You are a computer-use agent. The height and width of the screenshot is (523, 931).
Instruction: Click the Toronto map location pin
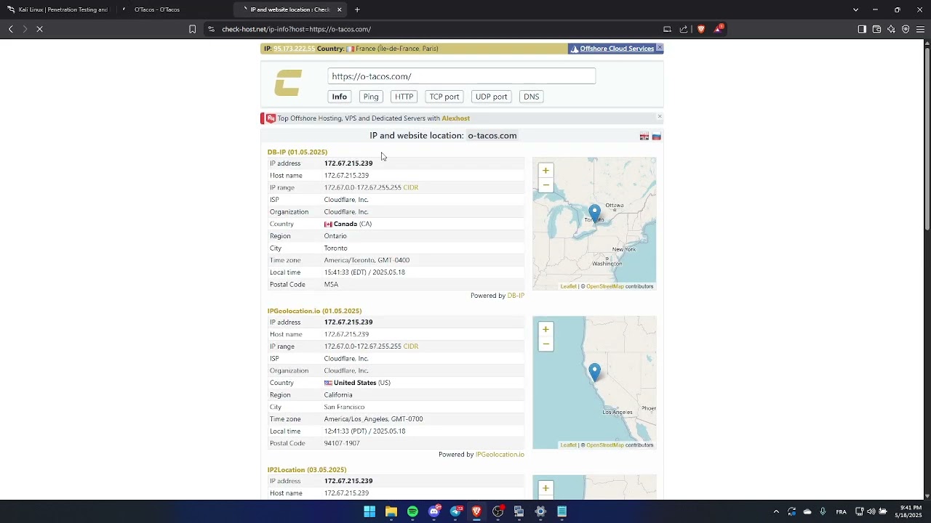[x=594, y=213]
